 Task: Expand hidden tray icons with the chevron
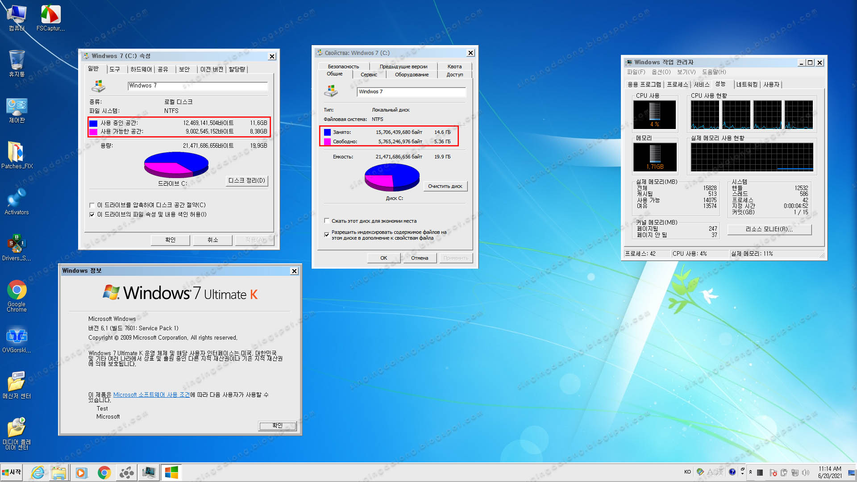(x=750, y=472)
